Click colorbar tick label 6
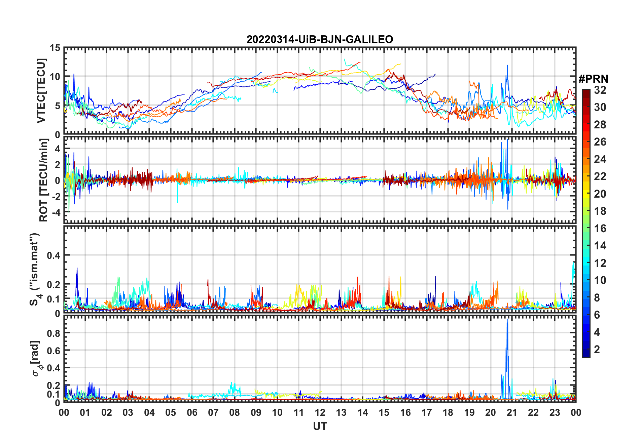Image resolution: width=640 pixels, height=447 pixels. click(597, 315)
